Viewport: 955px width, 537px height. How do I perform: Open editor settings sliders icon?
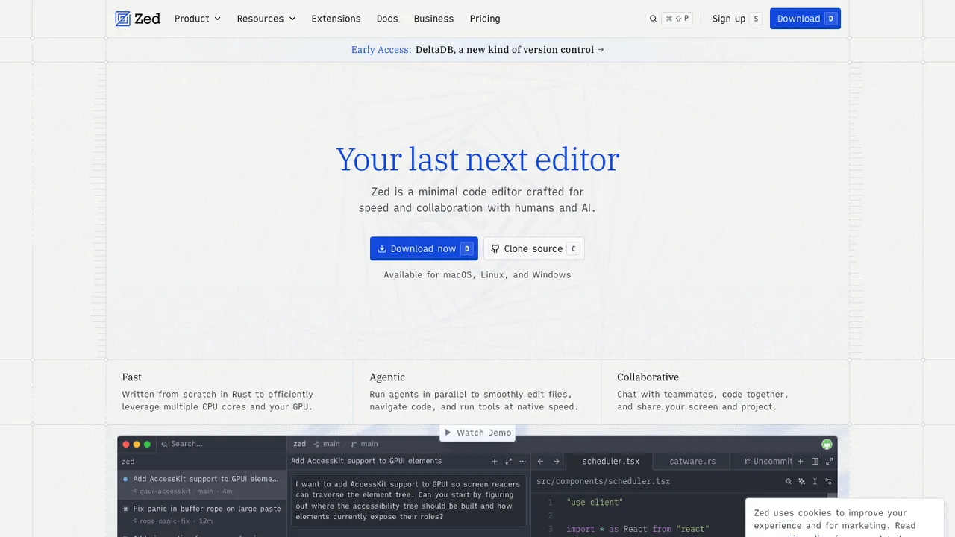(829, 482)
